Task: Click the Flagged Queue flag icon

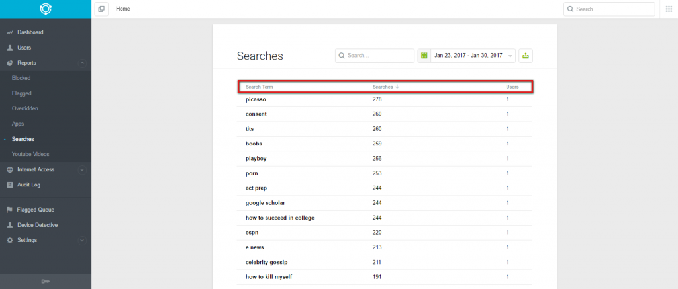Action: pyautogui.click(x=9, y=210)
